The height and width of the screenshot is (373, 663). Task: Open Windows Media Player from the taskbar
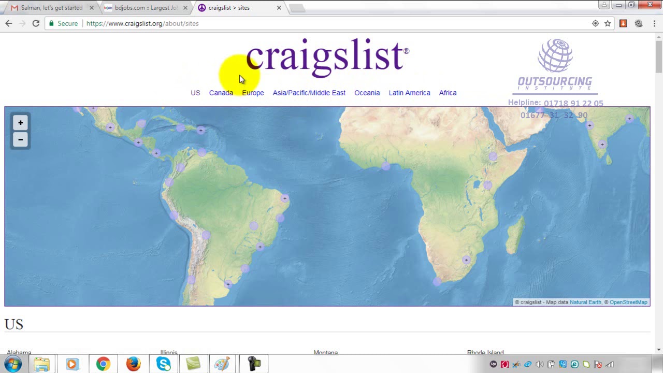point(72,364)
